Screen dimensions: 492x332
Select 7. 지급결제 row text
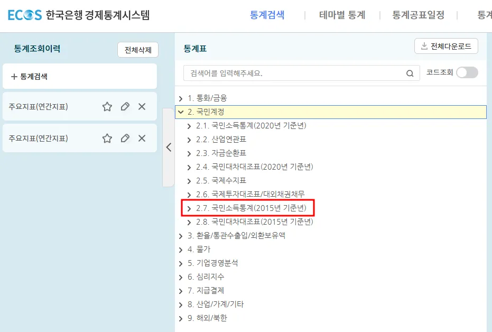click(206, 290)
